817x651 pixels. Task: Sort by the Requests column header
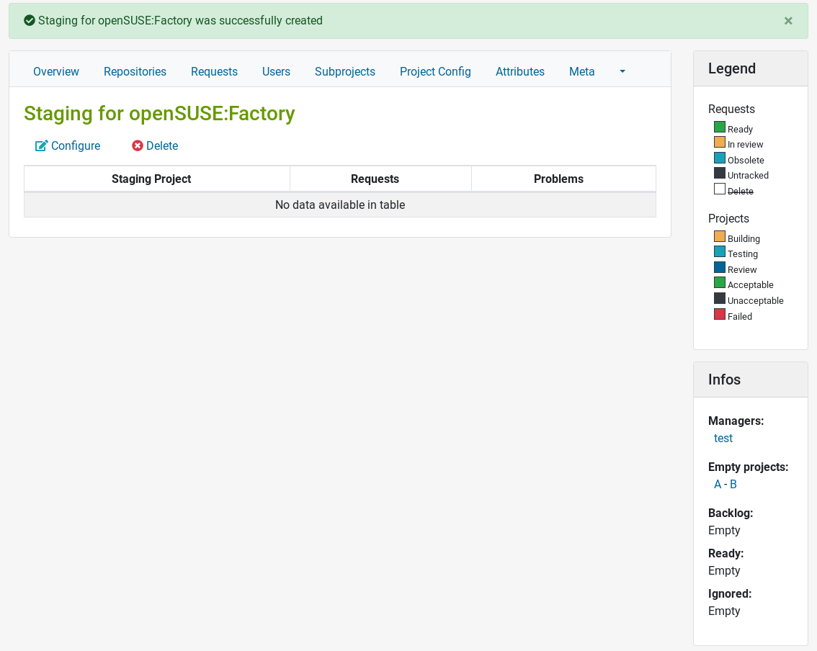380,179
